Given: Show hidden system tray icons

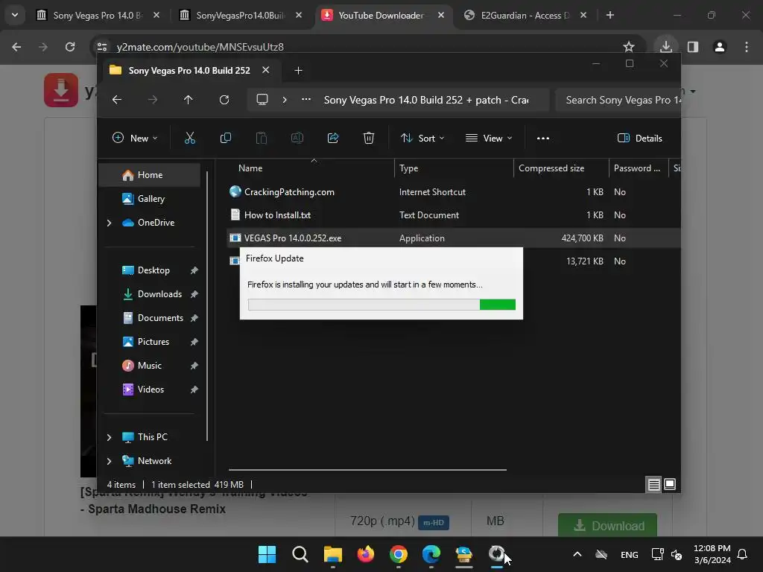Looking at the screenshot, I should tap(577, 554).
